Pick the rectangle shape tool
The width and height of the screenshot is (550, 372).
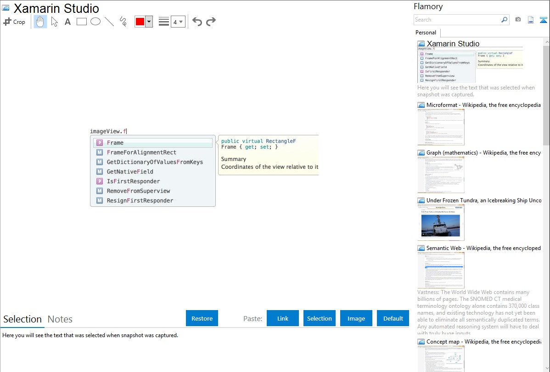81,22
